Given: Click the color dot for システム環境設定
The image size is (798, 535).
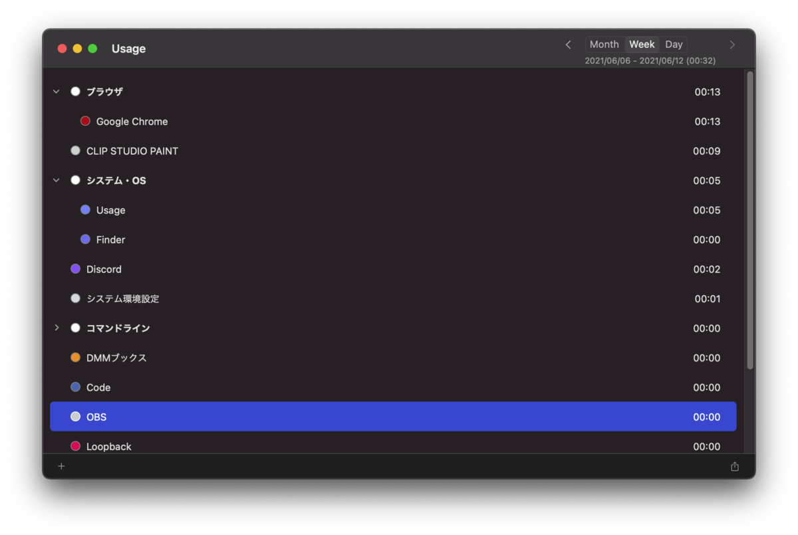Looking at the screenshot, I should [75, 298].
